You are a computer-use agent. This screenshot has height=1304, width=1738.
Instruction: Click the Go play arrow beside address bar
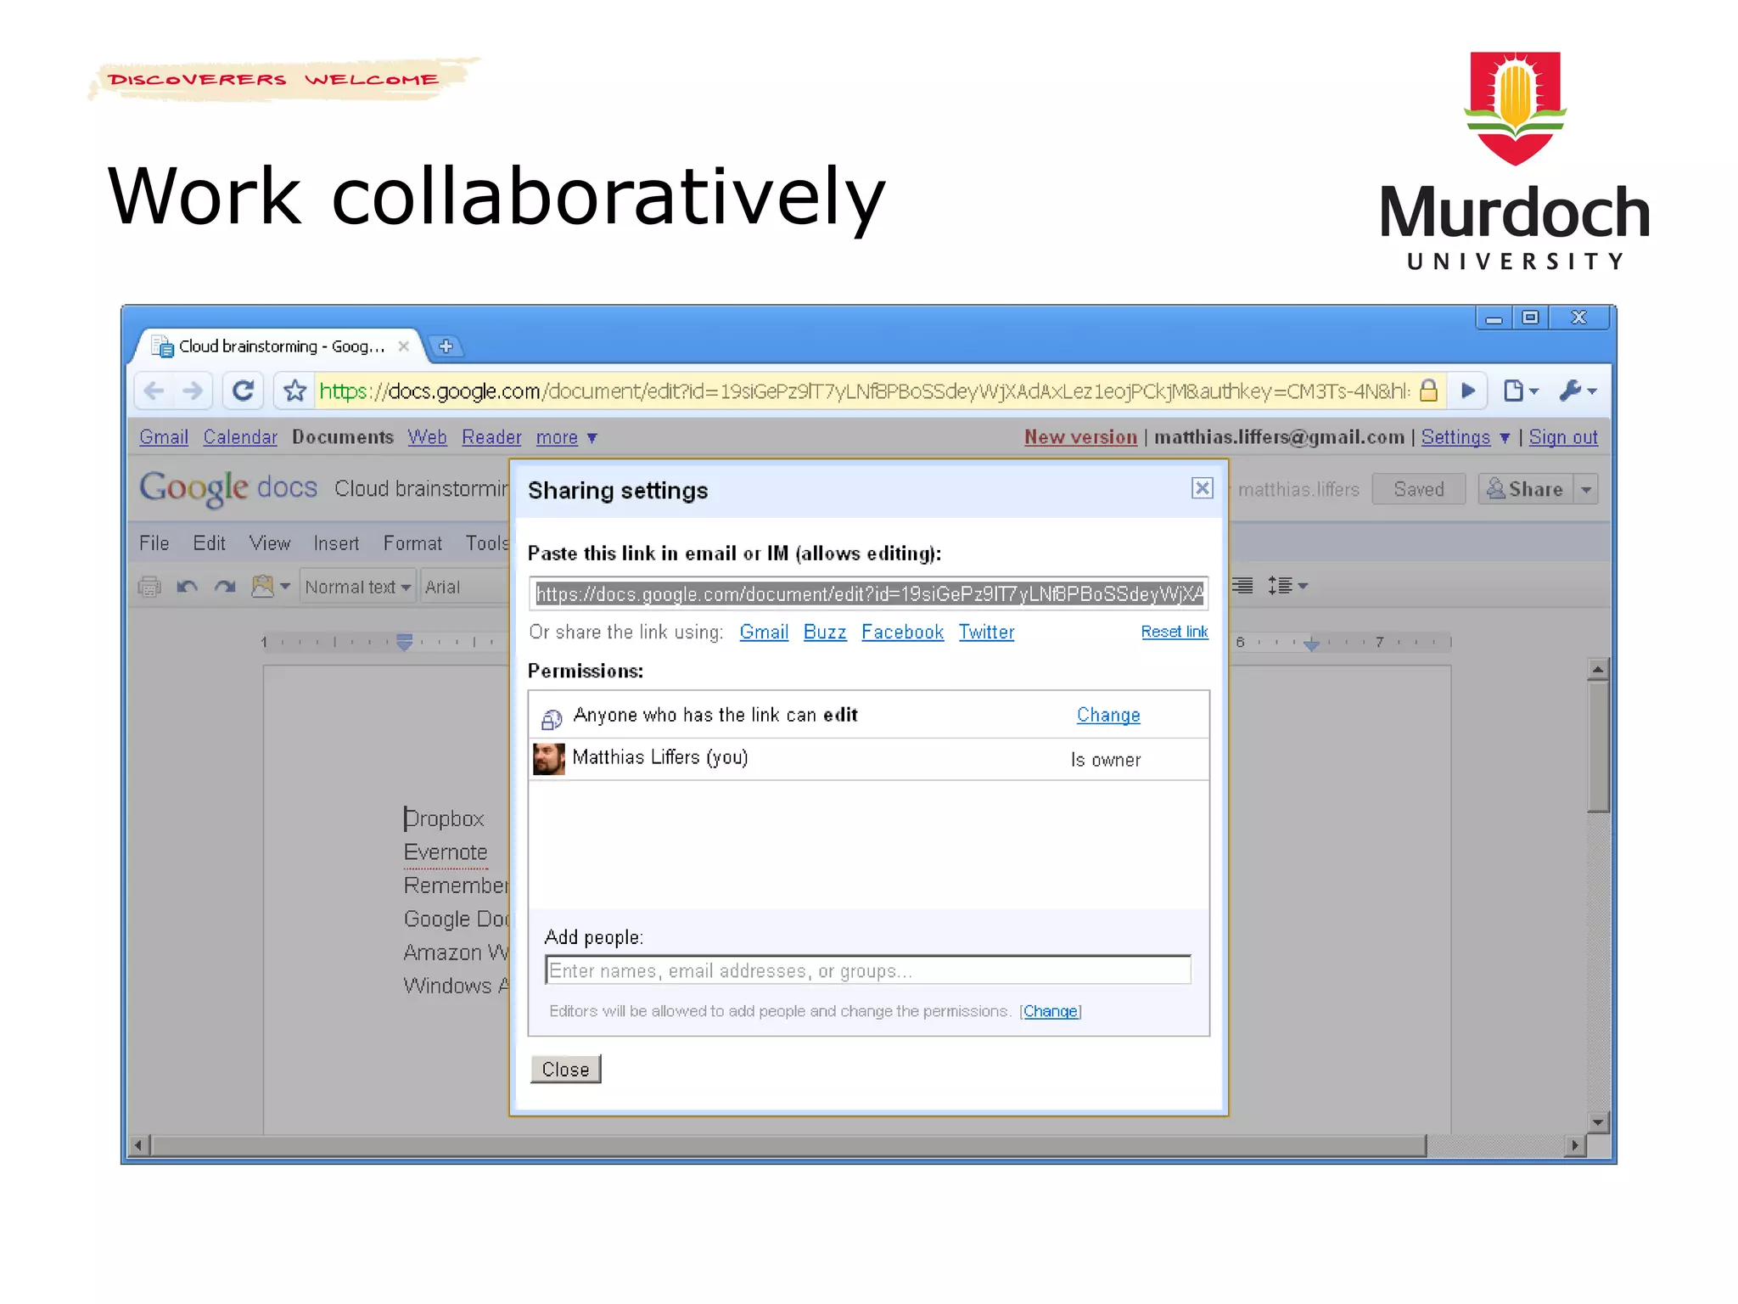(1468, 391)
